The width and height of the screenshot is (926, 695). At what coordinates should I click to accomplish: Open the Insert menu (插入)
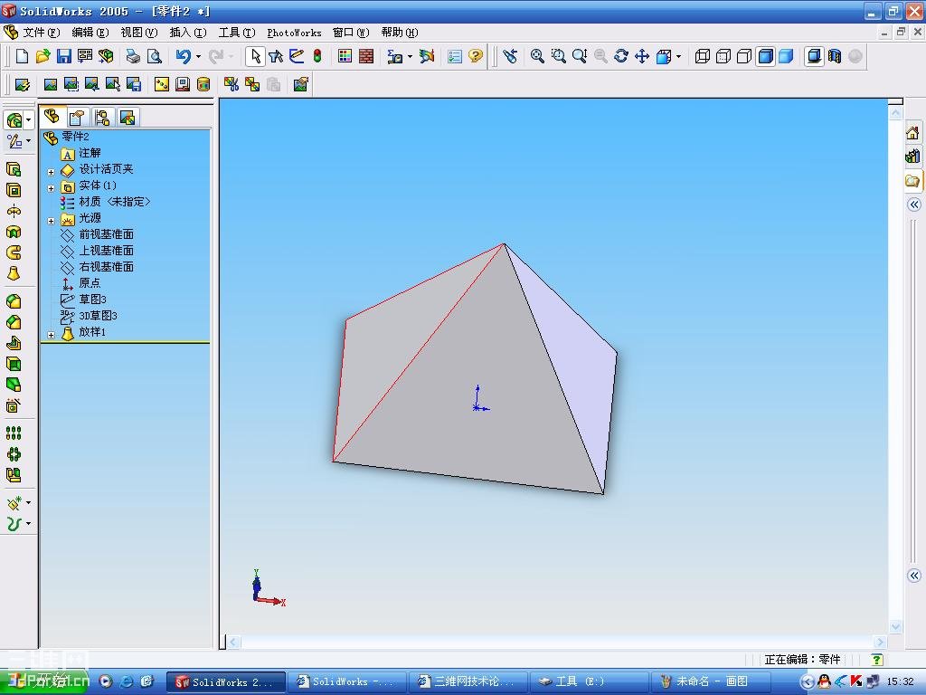coord(188,32)
